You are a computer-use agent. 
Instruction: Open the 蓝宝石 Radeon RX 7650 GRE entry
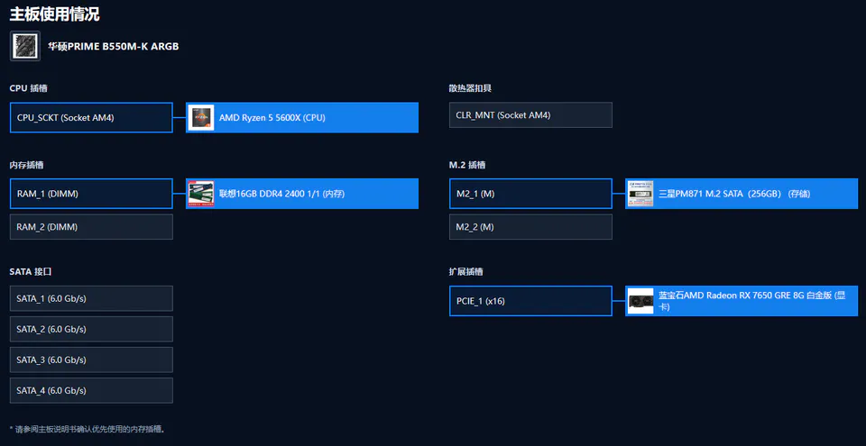742,301
